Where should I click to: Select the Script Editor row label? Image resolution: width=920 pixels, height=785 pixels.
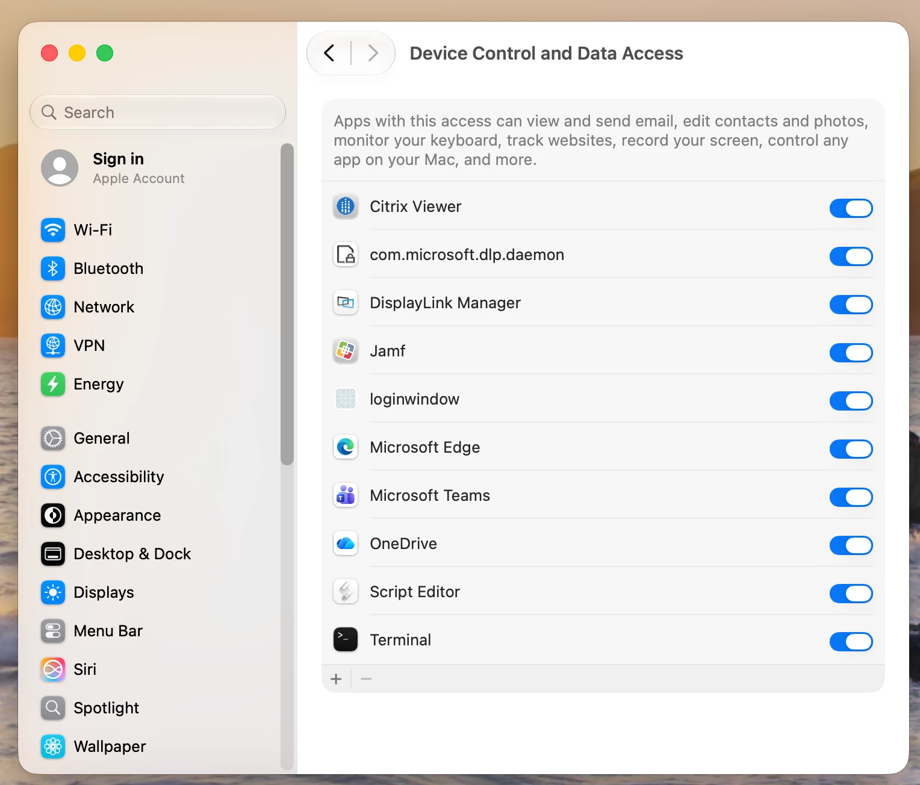(x=415, y=592)
